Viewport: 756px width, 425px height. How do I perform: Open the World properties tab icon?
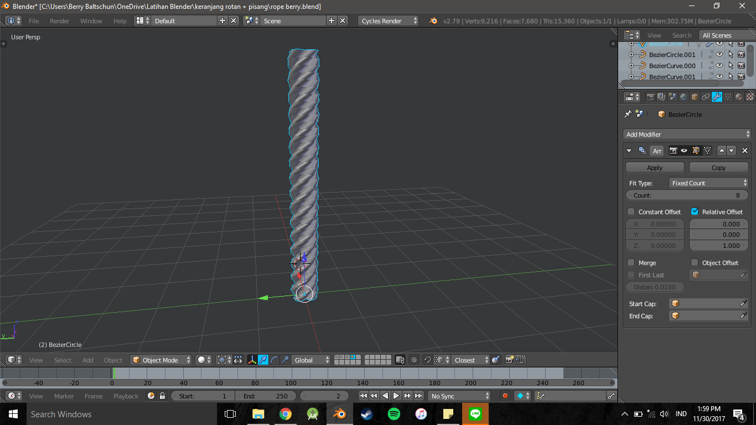683,97
